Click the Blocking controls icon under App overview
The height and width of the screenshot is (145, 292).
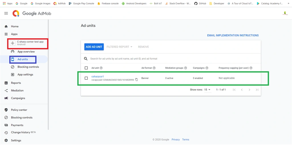coord(13,67)
